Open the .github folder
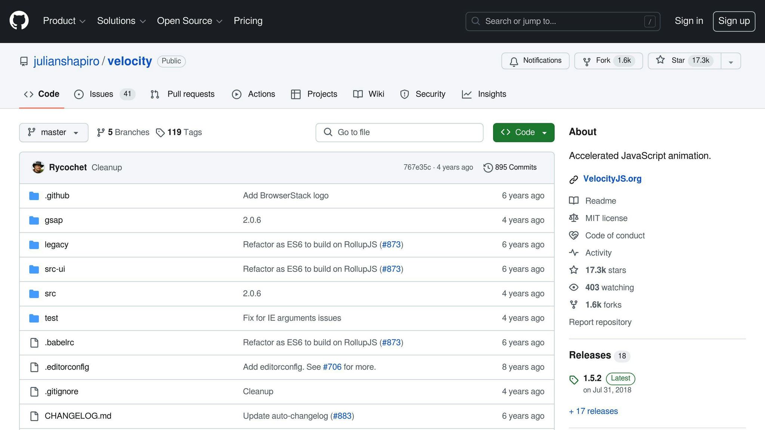Screen dimensions: 765x430 click(57, 195)
